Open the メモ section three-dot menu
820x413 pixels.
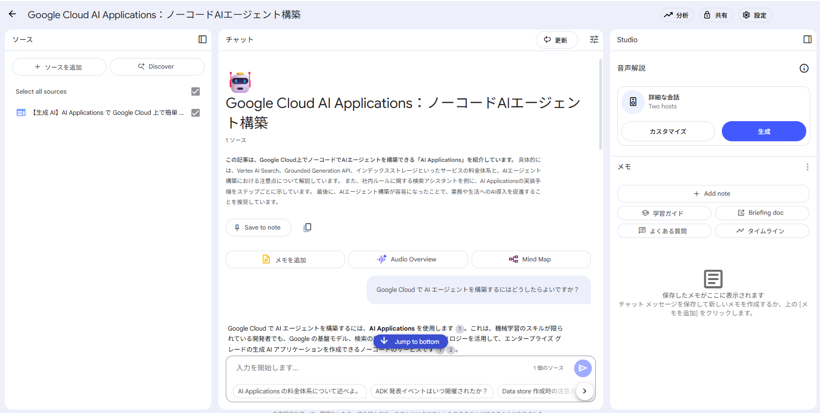tap(807, 167)
